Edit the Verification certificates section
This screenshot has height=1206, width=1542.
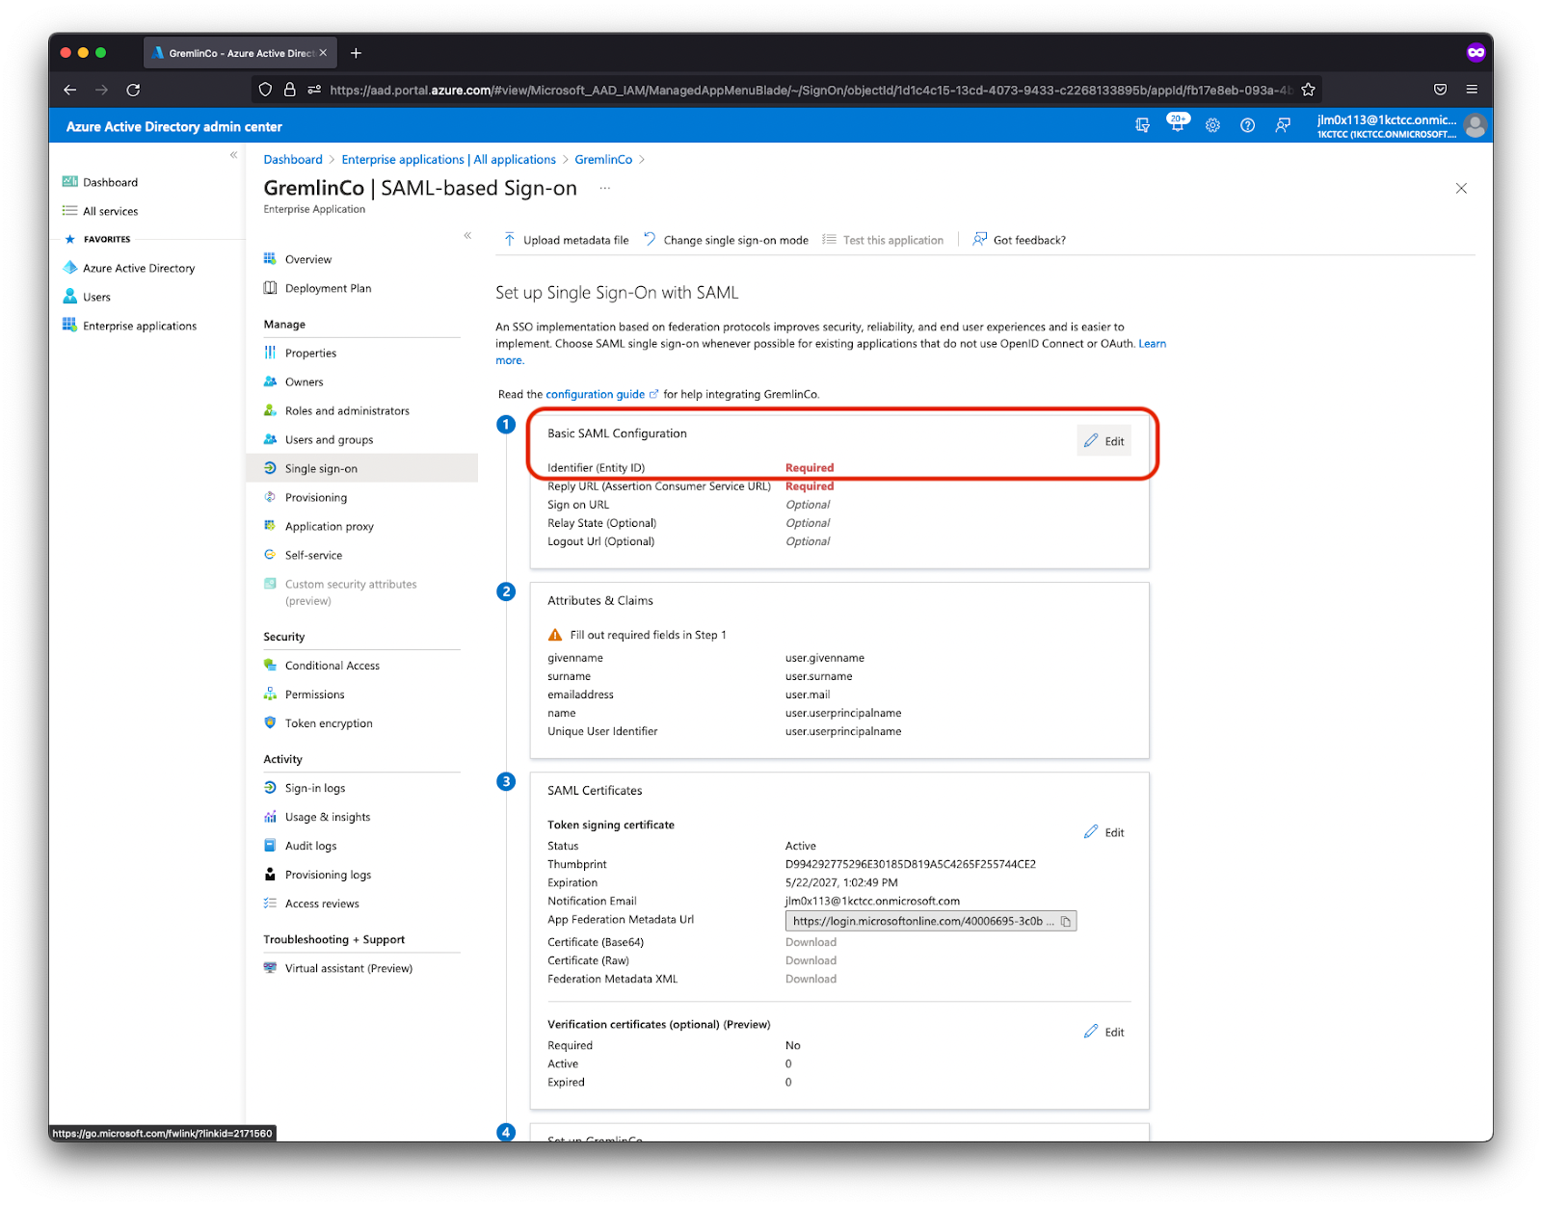point(1103,1032)
